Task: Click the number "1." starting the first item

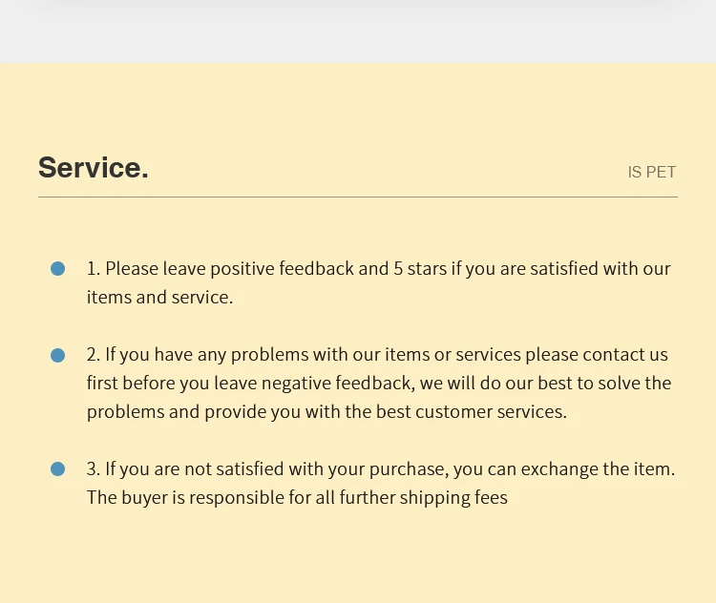Action: tap(94, 269)
